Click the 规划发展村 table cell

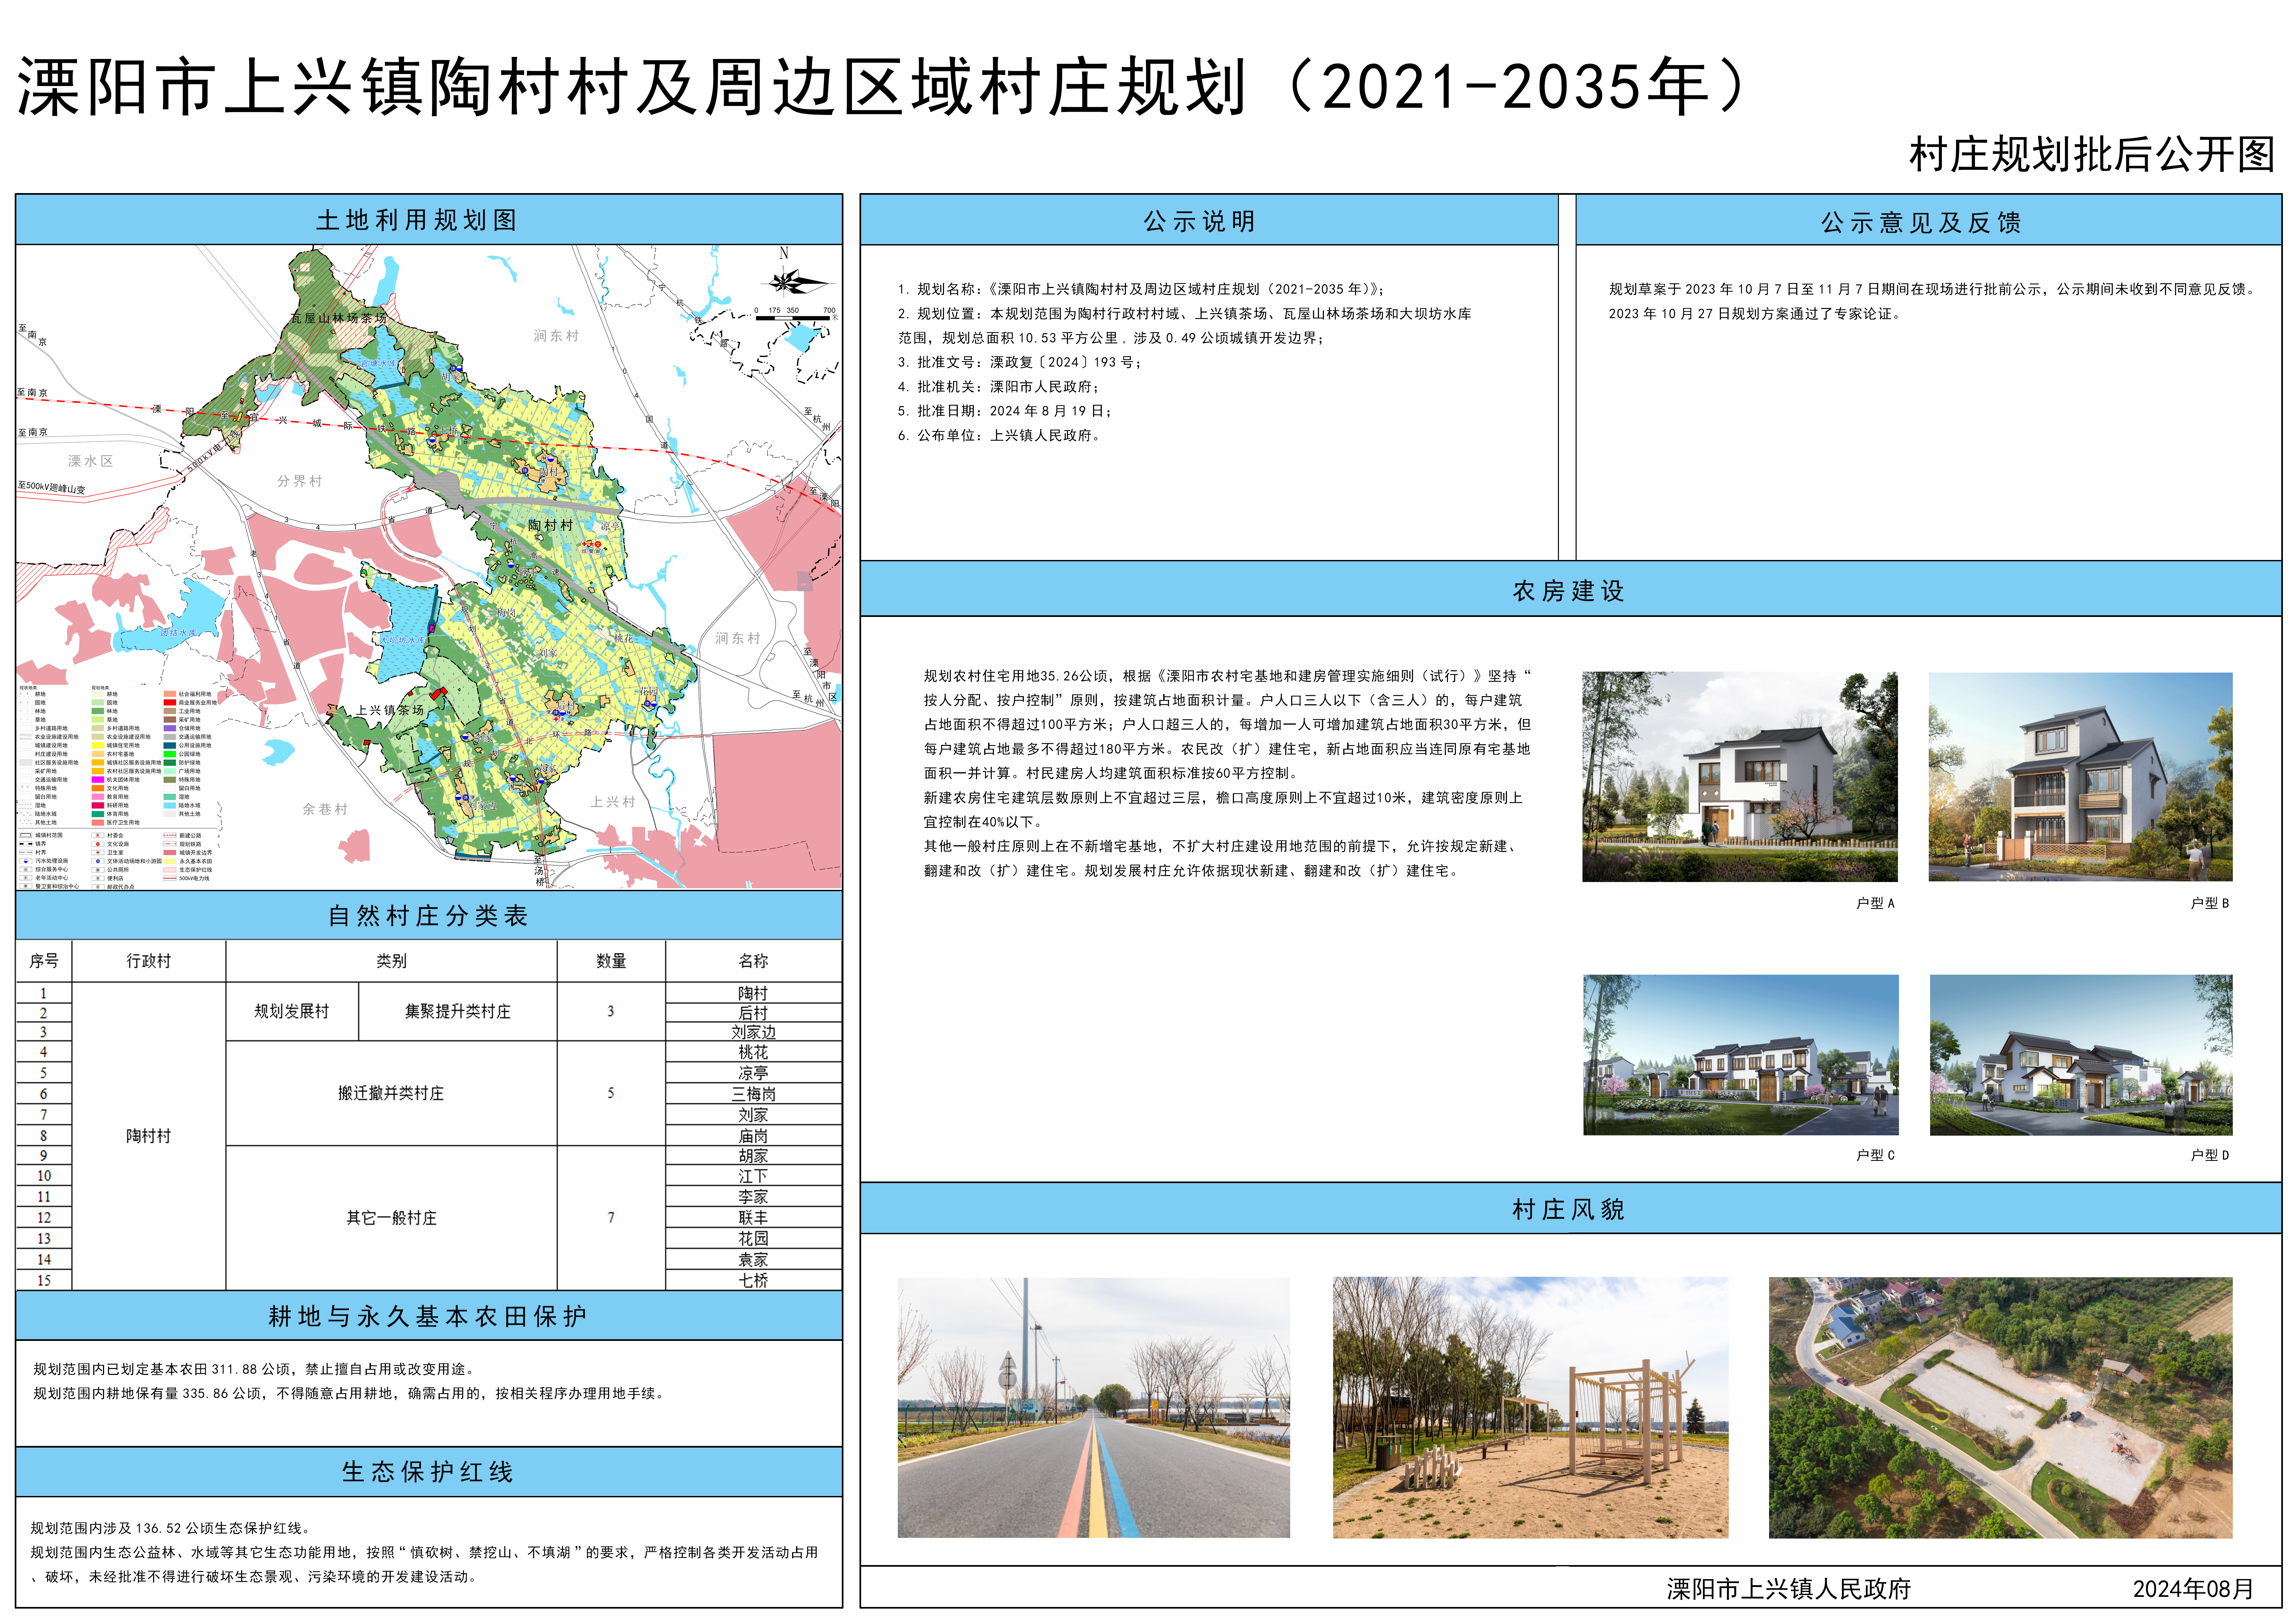coord(292,1011)
